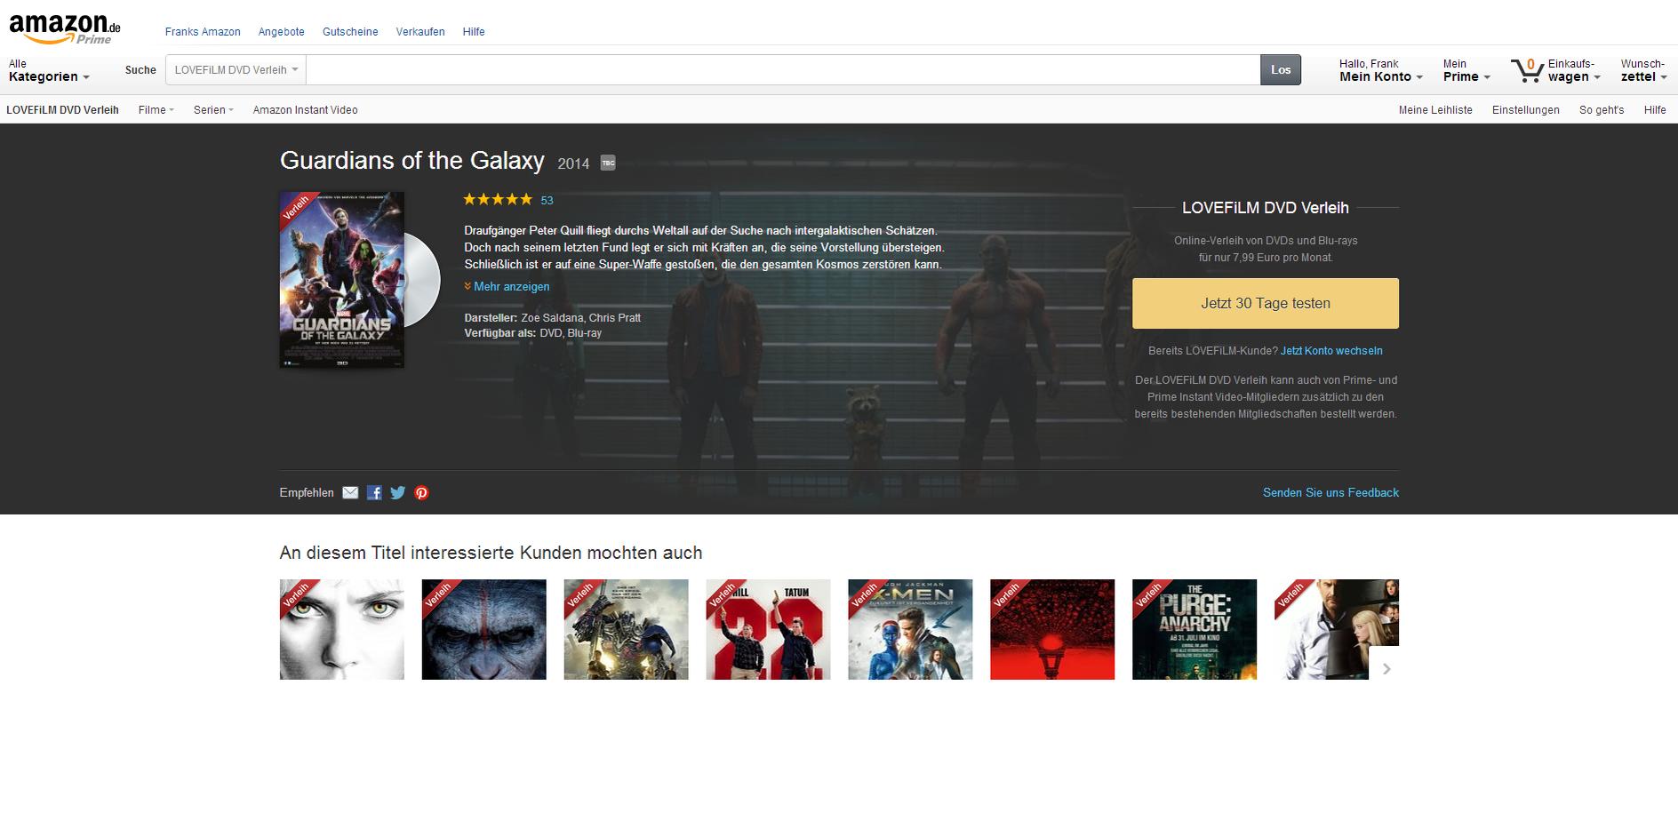Open Hilfe in the top bar
This screenshot has height=821, width=1678.
[474, 32]
